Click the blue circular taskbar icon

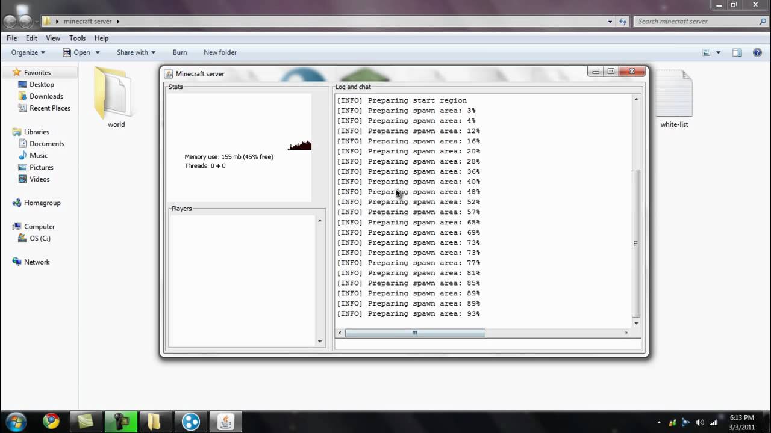[191, 422]
